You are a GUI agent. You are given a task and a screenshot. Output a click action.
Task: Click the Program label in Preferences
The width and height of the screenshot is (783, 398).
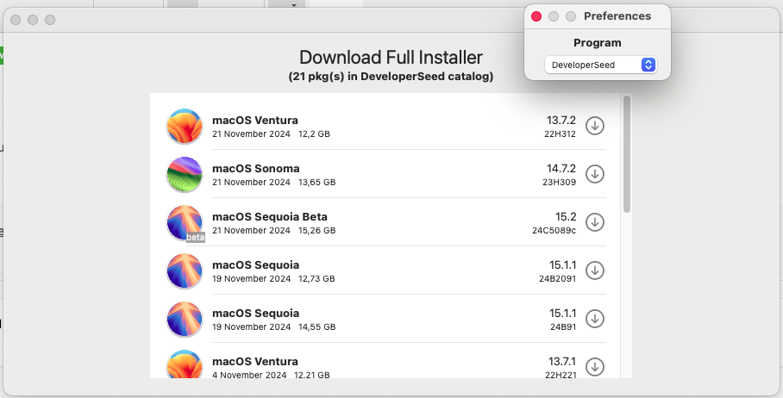[x=598, y=43]
